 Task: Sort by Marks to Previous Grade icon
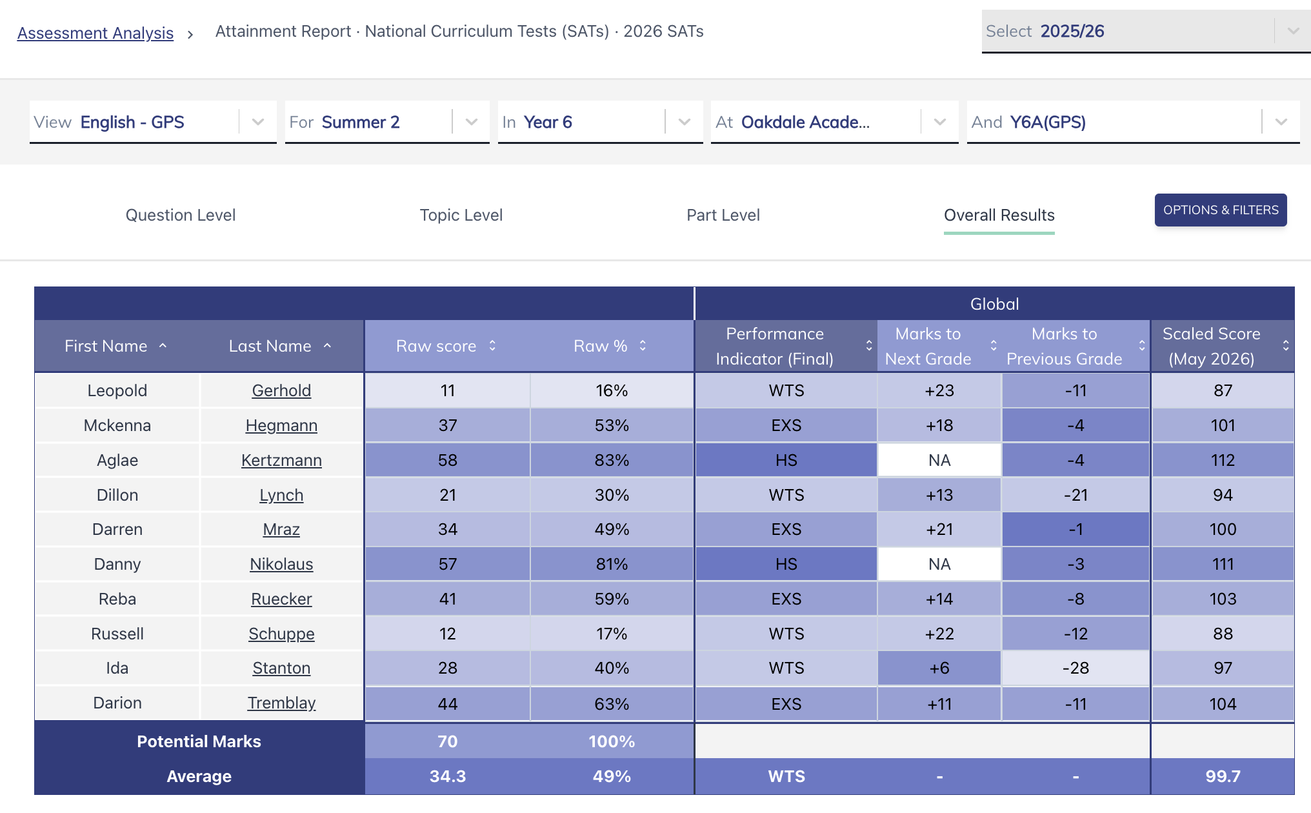click(x=1142, y=346)
